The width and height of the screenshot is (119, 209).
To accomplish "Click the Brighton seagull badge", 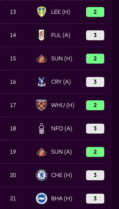I will (42, 198).
